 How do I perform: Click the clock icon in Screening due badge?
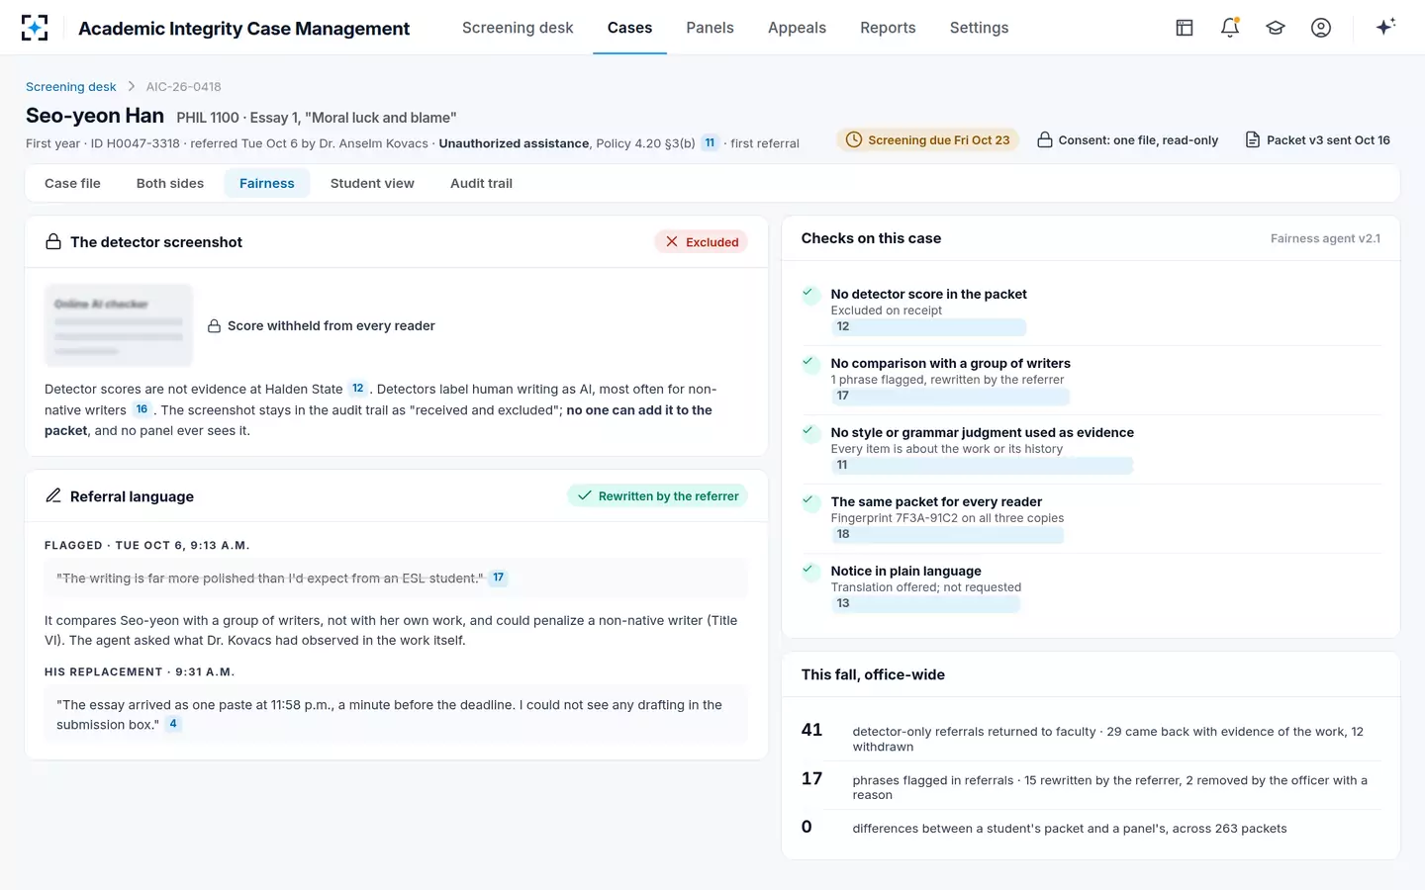(x=854, y=139)
